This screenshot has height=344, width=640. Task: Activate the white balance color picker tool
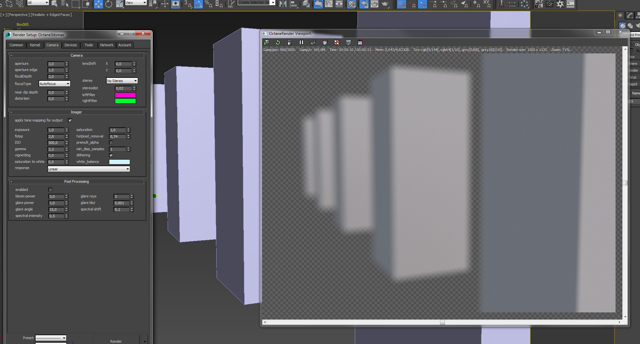coord(325,42)
